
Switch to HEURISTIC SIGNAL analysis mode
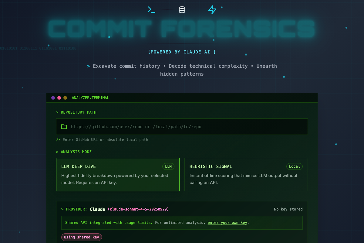(x=246, y=174)
